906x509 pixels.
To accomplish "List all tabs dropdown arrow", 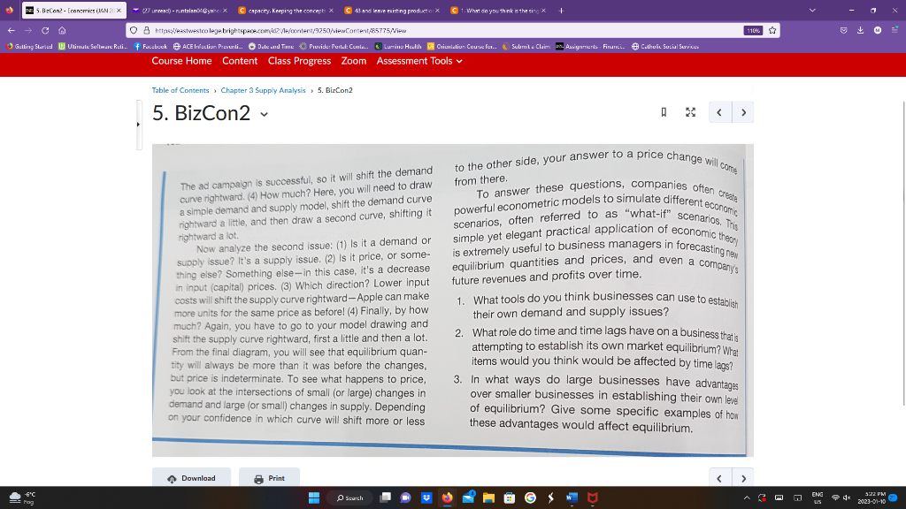I will (812, 11).
